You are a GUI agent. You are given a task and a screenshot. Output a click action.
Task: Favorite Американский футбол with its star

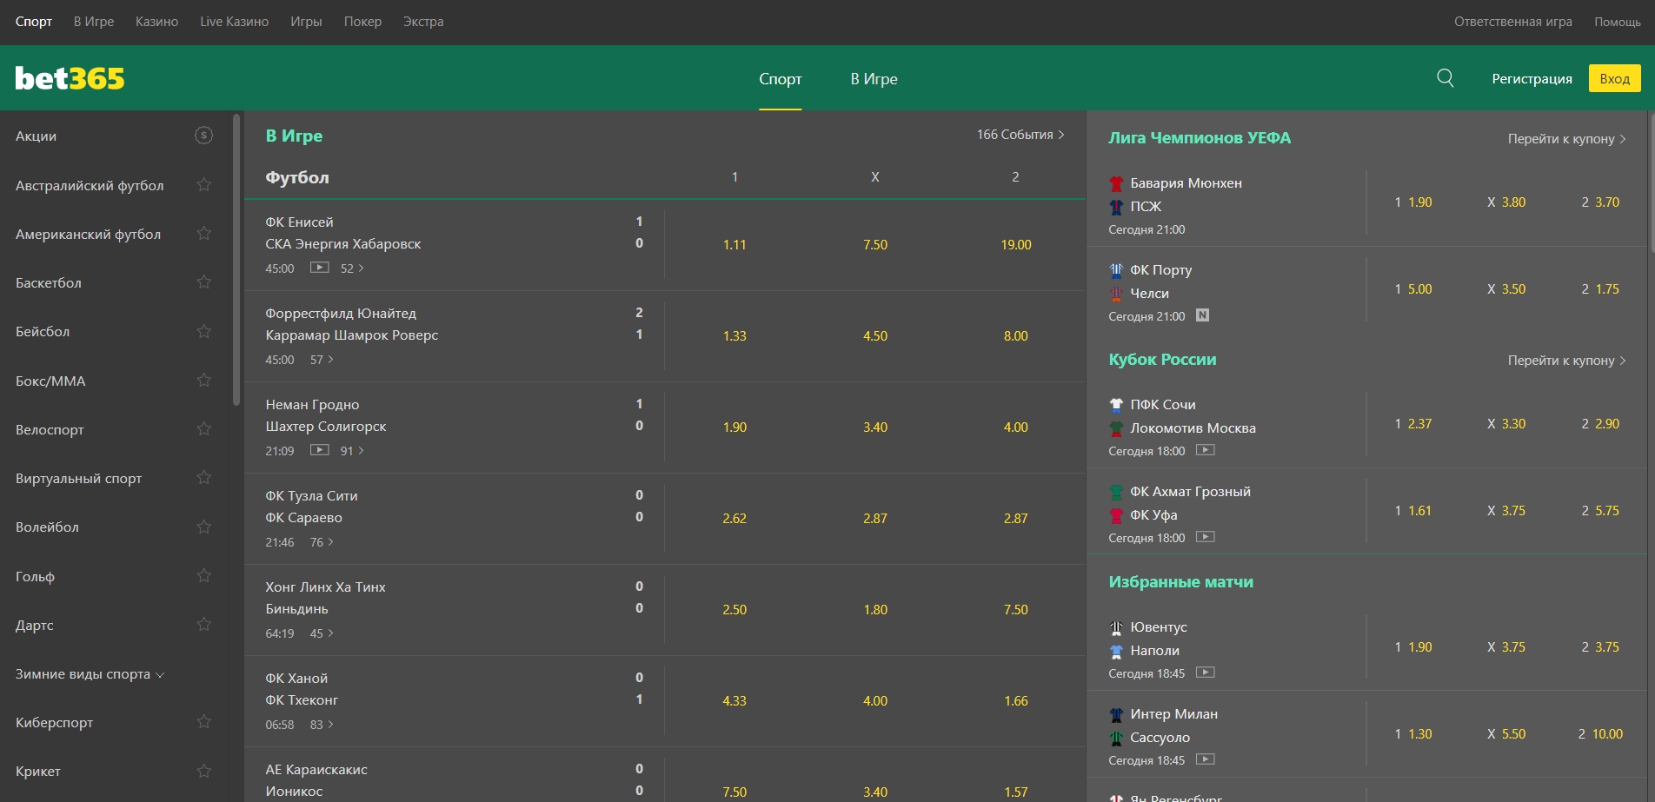(x=203, y=233)
